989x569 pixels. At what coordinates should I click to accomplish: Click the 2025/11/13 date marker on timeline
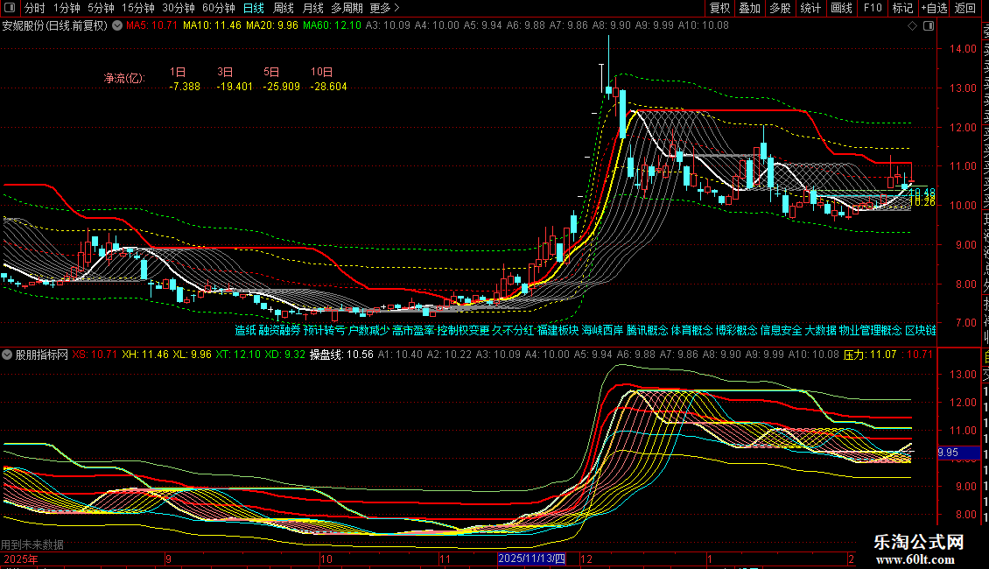[532, 558]
